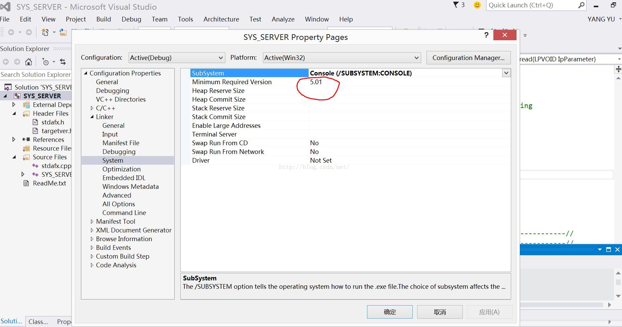Click the Navigate Backward toolbar arrow
This screenshot has width=622, height=327.
coord(11,32)
